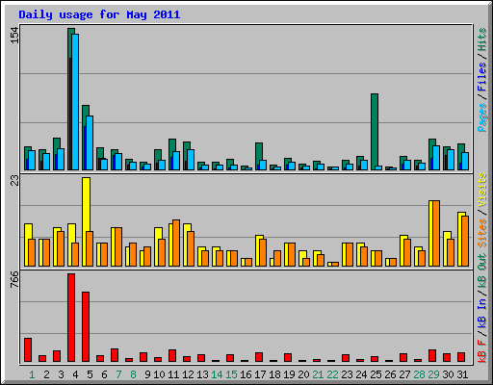493x385 pixels.
Task: Click the "Daily usage for May 2011" title
Action: click(99, 14)
